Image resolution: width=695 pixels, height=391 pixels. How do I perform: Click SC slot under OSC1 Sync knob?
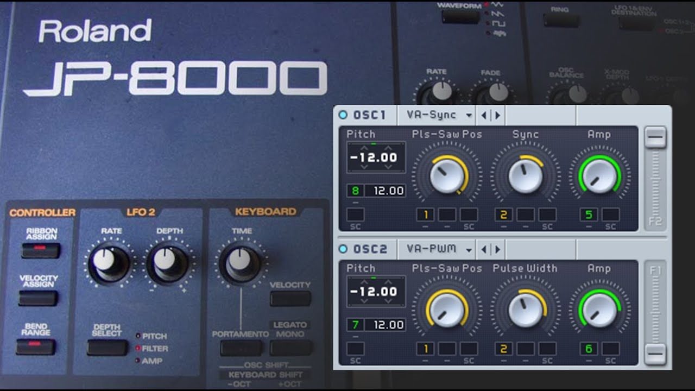tap(547, 215)
